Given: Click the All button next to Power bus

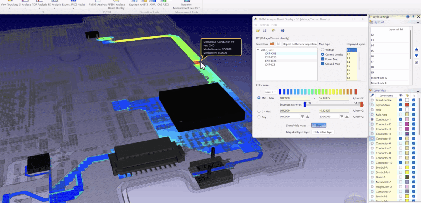Looking at the screenshot, I should click(272, 44).
